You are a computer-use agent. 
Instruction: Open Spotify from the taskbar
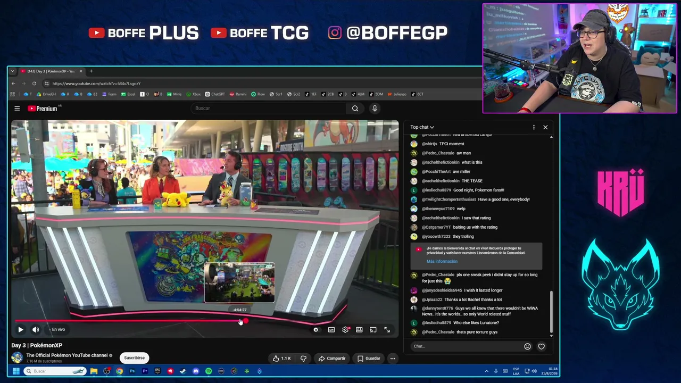click(x=209, y=371)
